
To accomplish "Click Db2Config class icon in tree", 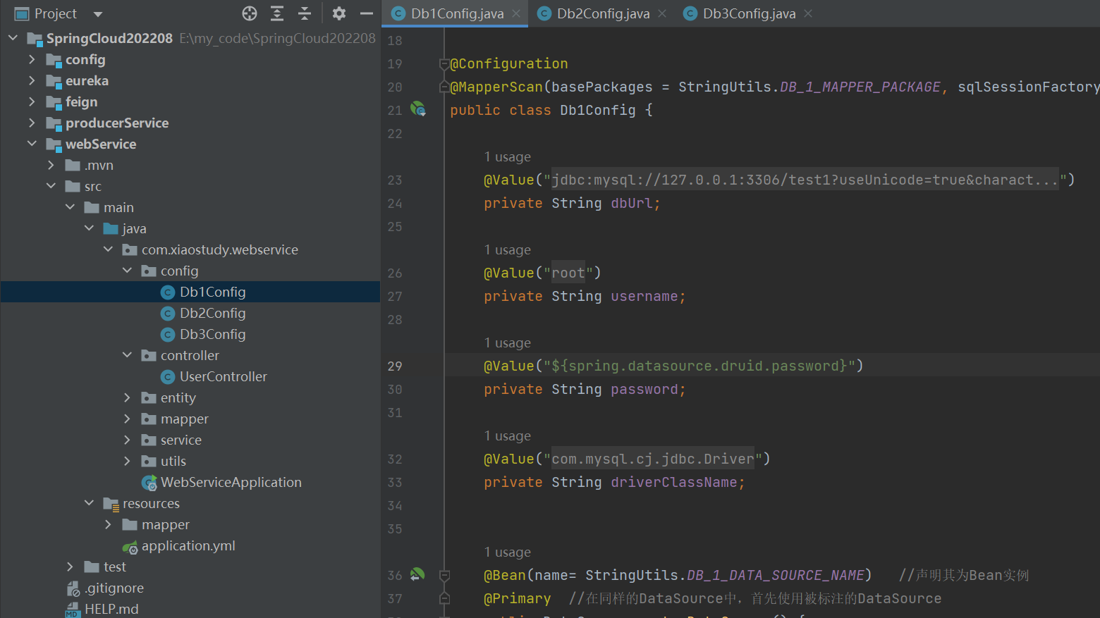I will click(168, 313).
